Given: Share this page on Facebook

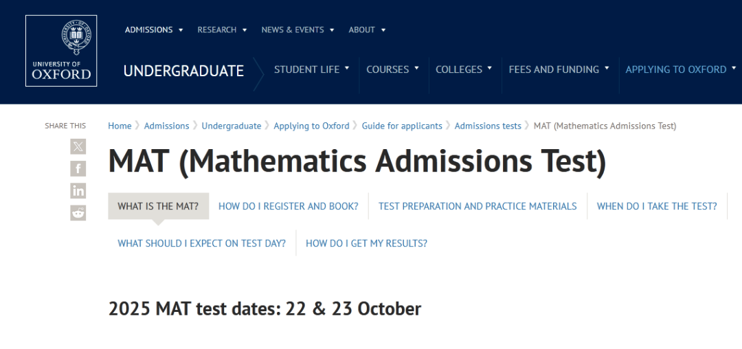Looking at the screenshot, I should coord(78,168).
